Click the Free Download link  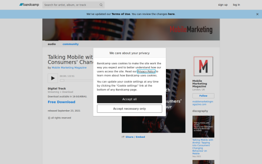coord(62,102)
